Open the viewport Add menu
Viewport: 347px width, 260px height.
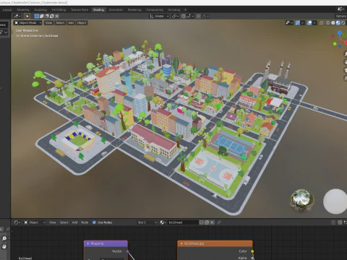click(71, 22)
